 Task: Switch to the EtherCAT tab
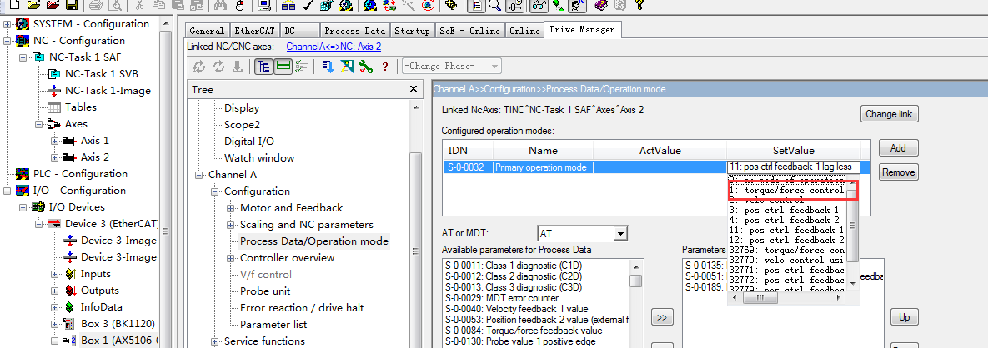pyautogui.click(x=254, y=31)
